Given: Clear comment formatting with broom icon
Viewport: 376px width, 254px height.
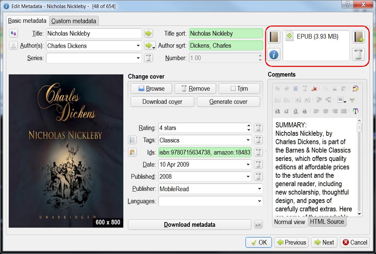Looking at the screenshot, I should click(314, 88).
